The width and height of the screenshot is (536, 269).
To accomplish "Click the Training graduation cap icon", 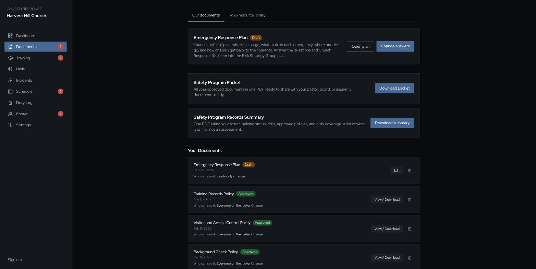I will pos(10,58).
